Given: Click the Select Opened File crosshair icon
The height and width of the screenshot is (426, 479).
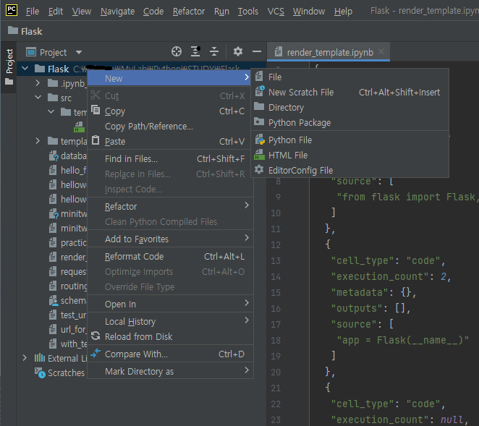Looking at the screenshot, I should point(177,51).
